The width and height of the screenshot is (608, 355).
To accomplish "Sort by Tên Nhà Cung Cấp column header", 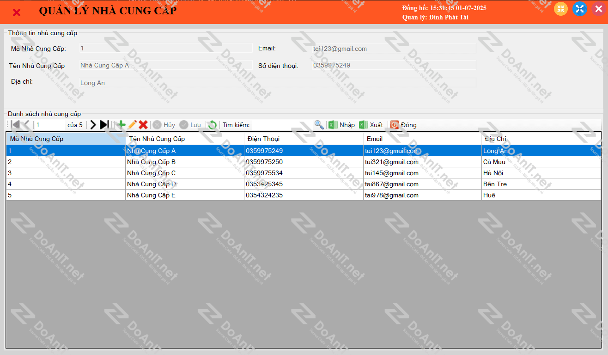I will click(185, 139).
